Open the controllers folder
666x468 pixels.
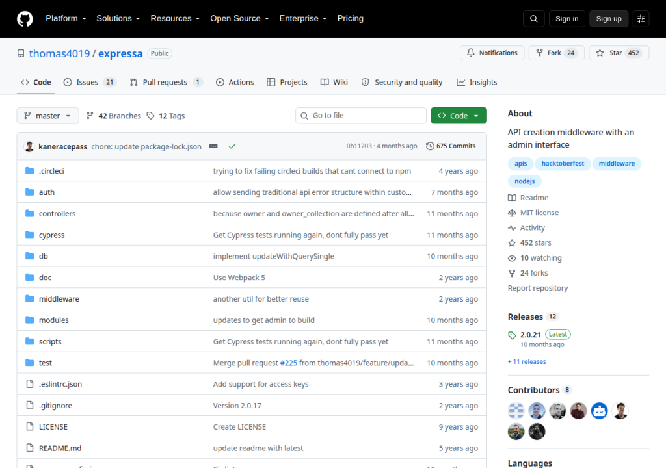pyautogui.click(x=57, y=214)
